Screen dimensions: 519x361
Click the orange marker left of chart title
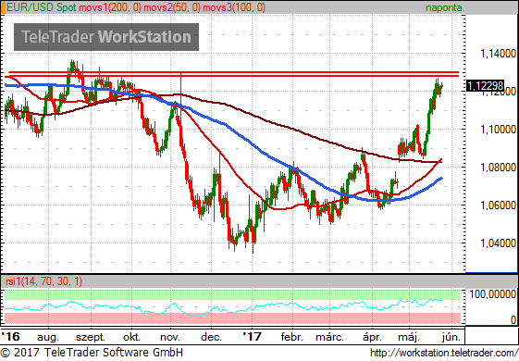3,7
